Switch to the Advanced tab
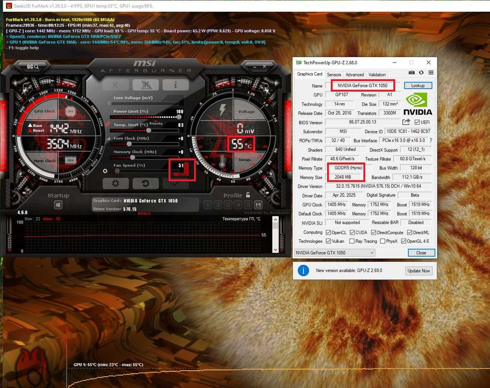 pyautogui.click(x=354, y=74)
